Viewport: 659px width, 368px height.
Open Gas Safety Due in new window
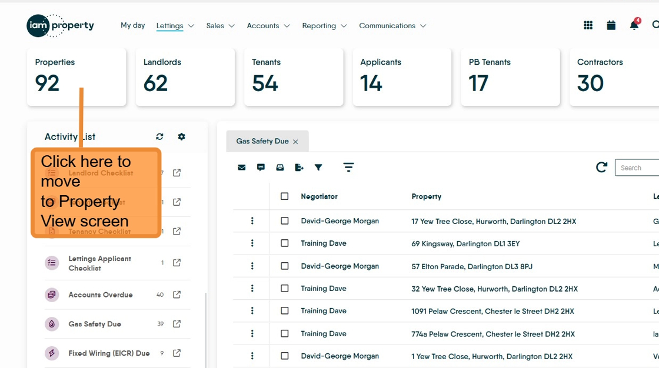coord(177,324)
